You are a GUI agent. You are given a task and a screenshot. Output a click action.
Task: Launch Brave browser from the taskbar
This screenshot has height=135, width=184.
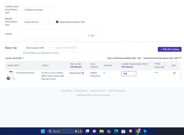(131, 131)
